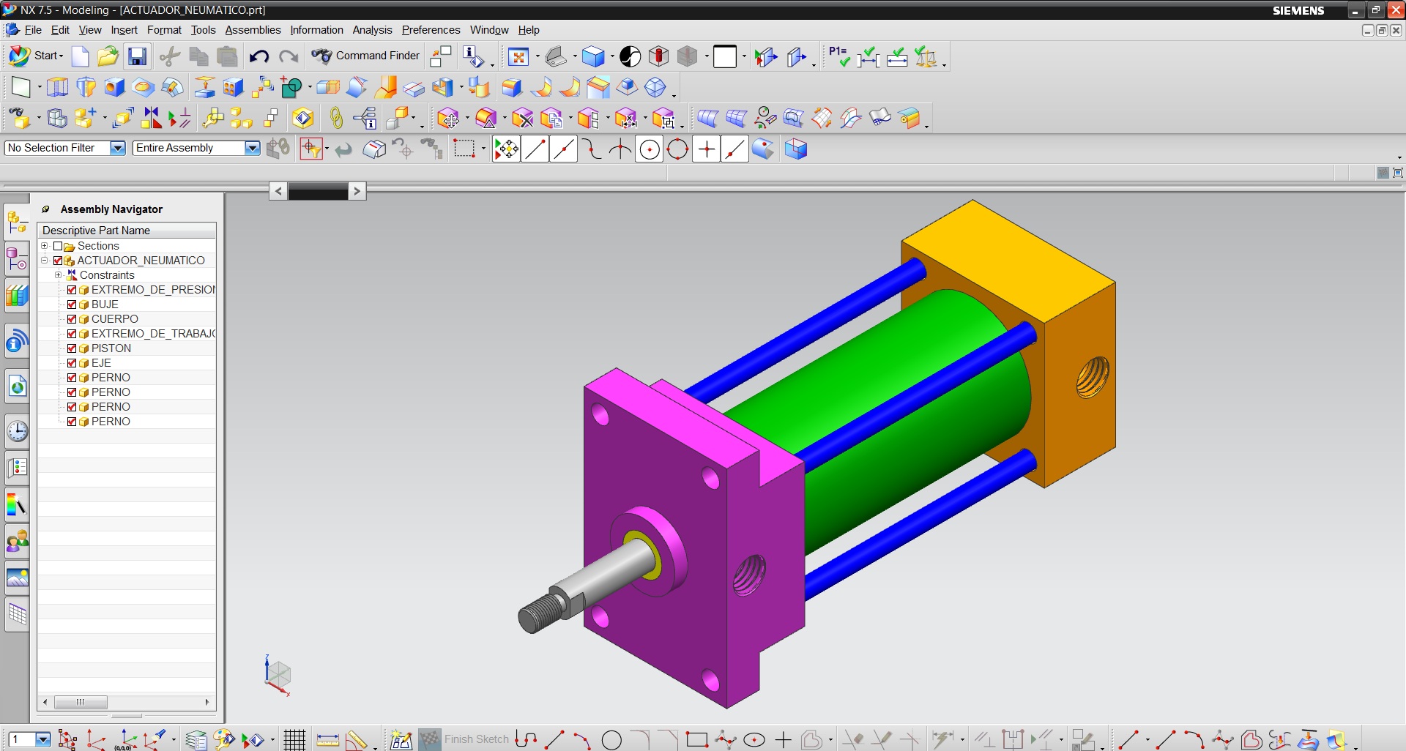The height and width of the screenshot is (751, 1406).
Task: Uncheck the last PERNO component checkbox
Action: pos(72,422)
